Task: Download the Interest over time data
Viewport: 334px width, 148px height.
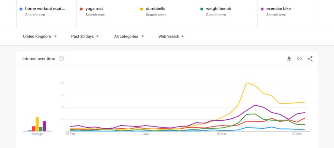Action: [x=289, y=59]
